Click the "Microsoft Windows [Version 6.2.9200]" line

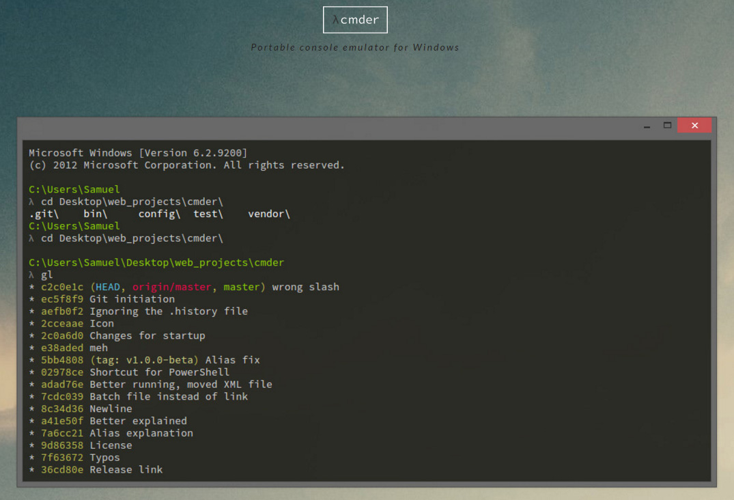138,153
